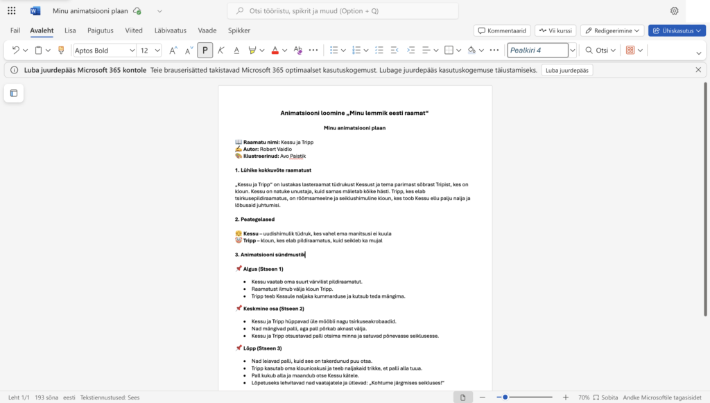The image size is (710, 403).
Task: Toggle bold formatting (P button)
Action: click(205, 51)
